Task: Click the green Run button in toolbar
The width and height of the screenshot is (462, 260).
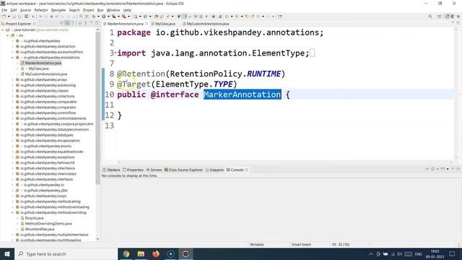Action: point(104,17)
